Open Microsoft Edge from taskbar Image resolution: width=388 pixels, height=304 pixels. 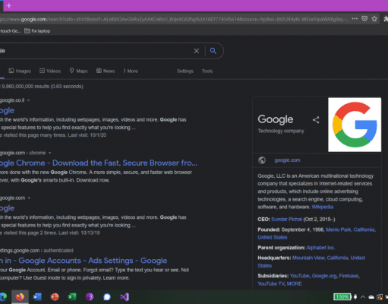(x=3, y=296)
